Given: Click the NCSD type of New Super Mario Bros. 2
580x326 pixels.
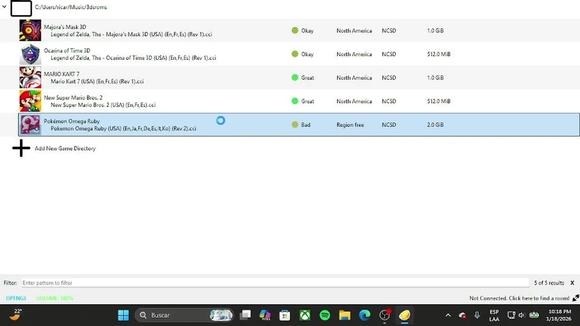Looking at the screenshot, I should (x=389, y=101).
